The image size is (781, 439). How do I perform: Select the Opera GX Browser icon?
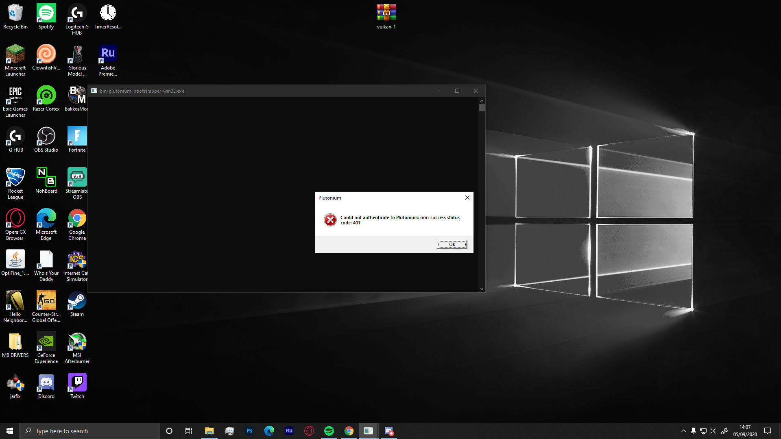tap(15, 225)
